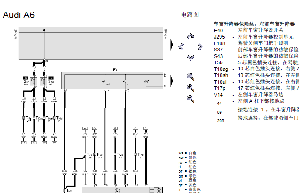This screenshot has width=299, height=193.
Task: Click the up navigation arrow
Action: click(190, 36)
